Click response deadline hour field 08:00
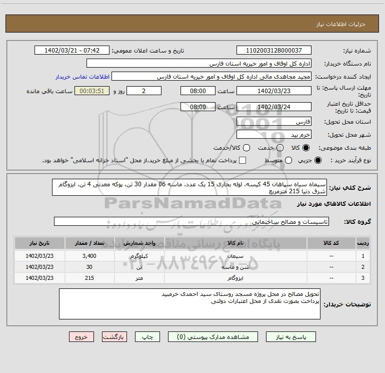The width and height of the screenshot is (385, 373). tap(198, 91)
